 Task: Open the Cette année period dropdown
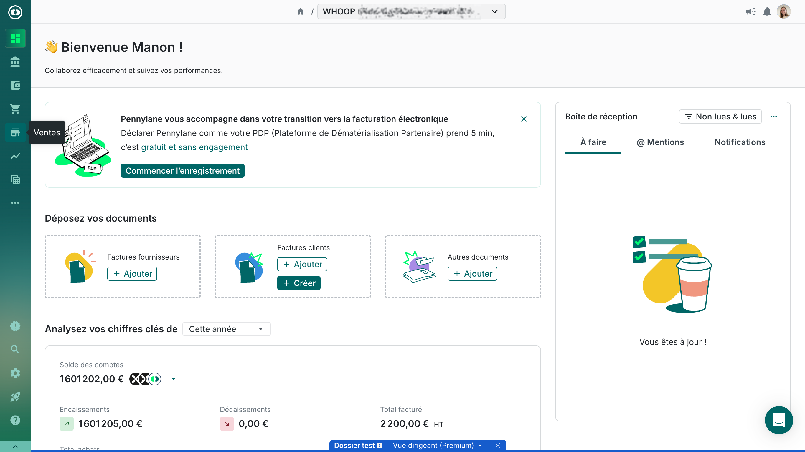click(226, 329)
